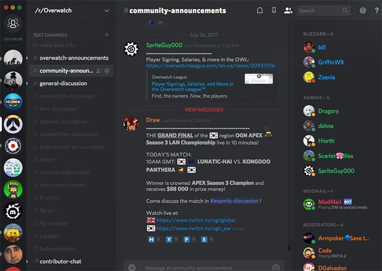Click the chat scrollbar handle

coord(289,248)
